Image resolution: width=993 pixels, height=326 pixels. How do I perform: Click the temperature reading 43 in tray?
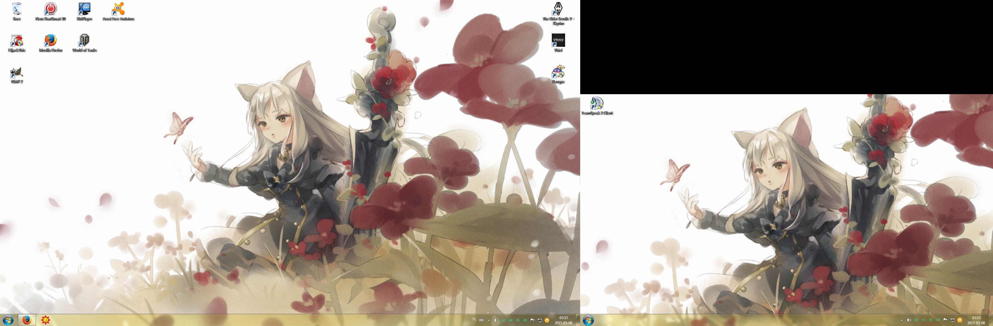(x=923, y=320)
